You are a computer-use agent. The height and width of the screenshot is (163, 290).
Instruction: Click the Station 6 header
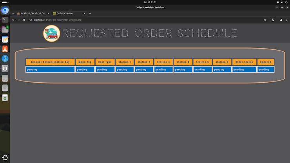coord(222,62)
